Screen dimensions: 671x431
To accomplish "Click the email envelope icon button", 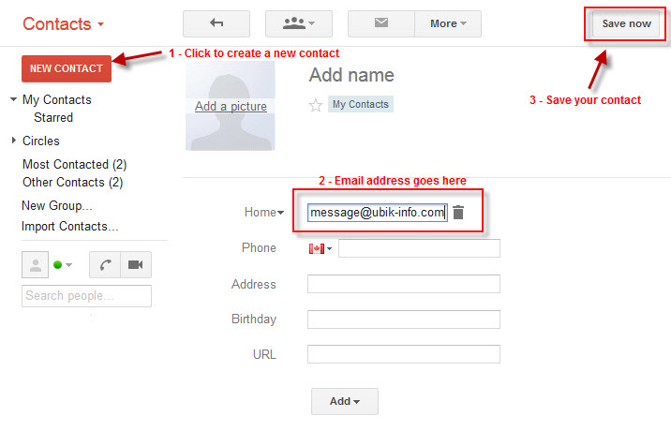I will 380,23.
